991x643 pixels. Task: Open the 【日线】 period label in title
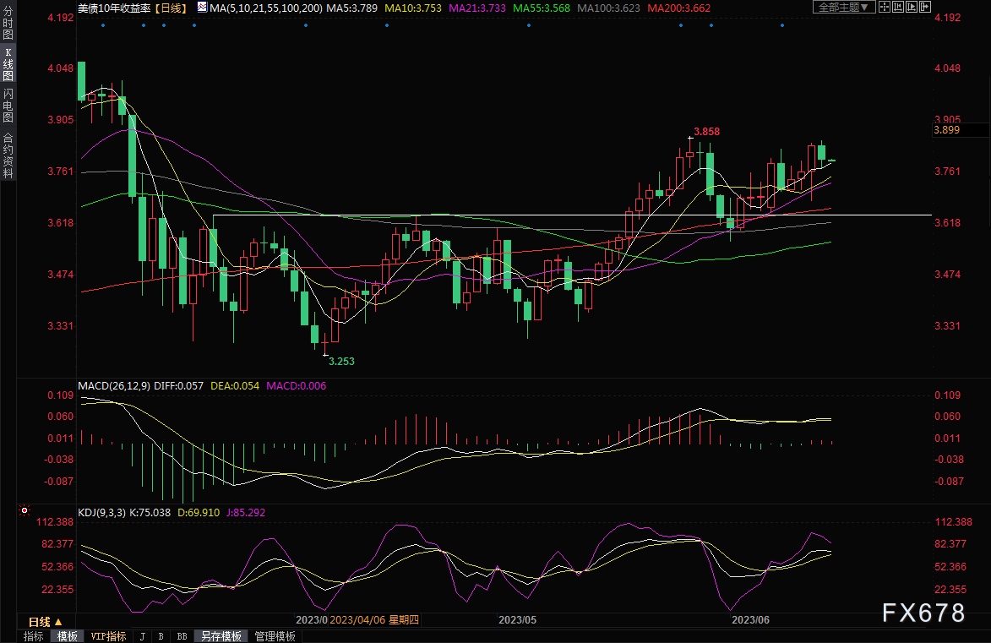[173, 7]
